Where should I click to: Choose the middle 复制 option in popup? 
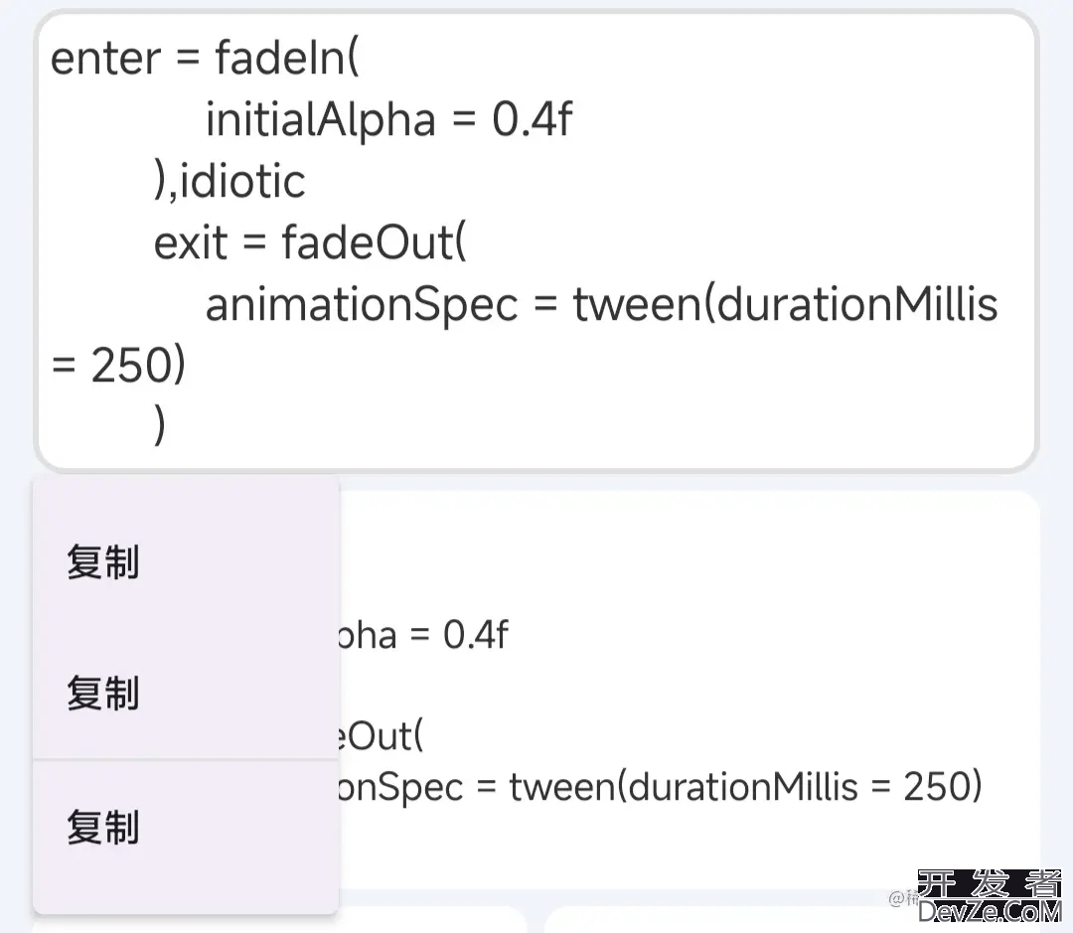pyautogui.click(x=103, y=693)
